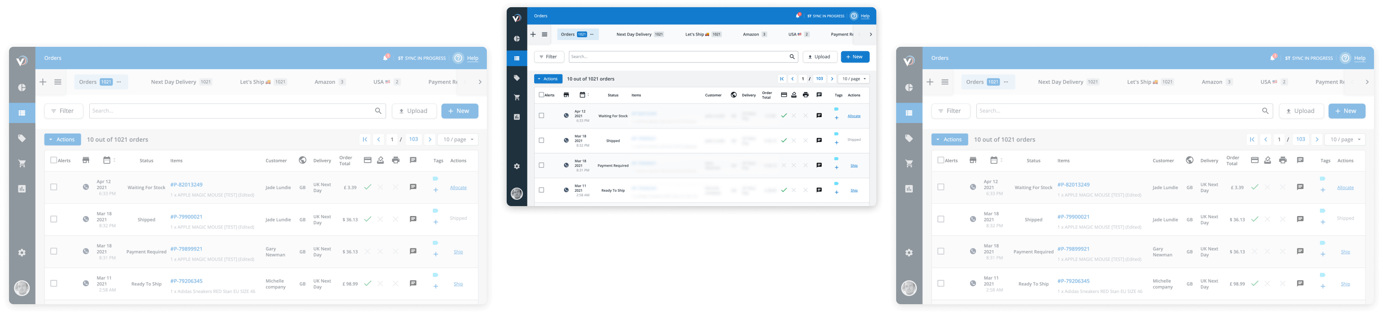This screenshot has width=1383, height=315.
Task: Open the 10 / page dropdown in right window
Action: click(1345, 139)
